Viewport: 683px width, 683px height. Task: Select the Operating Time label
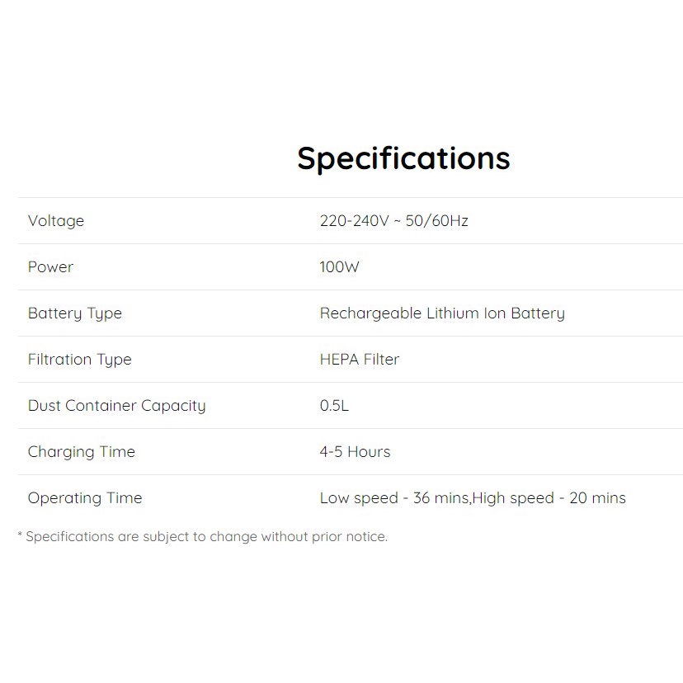pyautogui.click(x=85, y=498)
